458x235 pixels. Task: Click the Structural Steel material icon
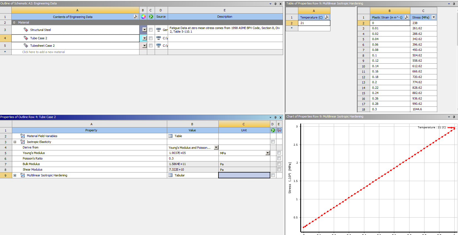(x=26, y=30)
